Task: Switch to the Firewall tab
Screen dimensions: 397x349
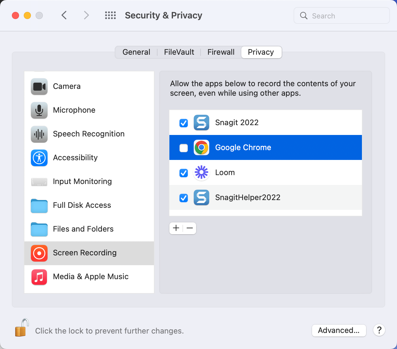Action: (221, 52)
